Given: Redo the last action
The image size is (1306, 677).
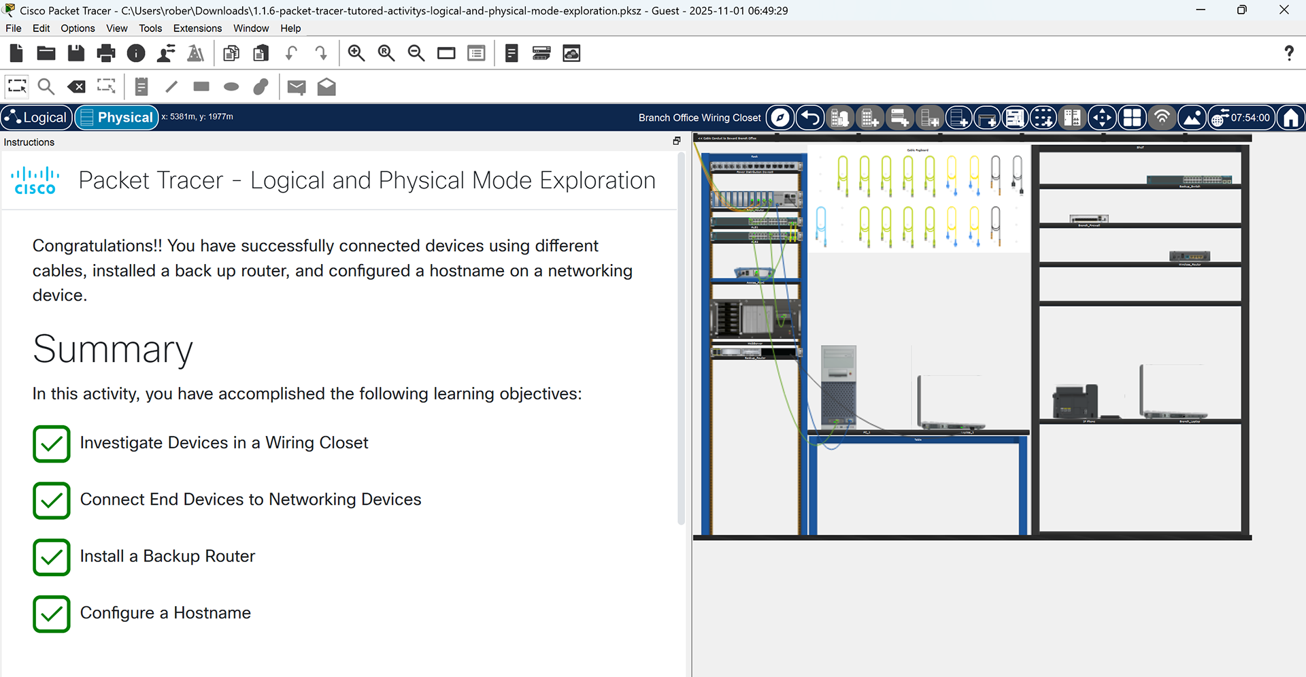Looking at the screenshot, I should coord(321,53).
